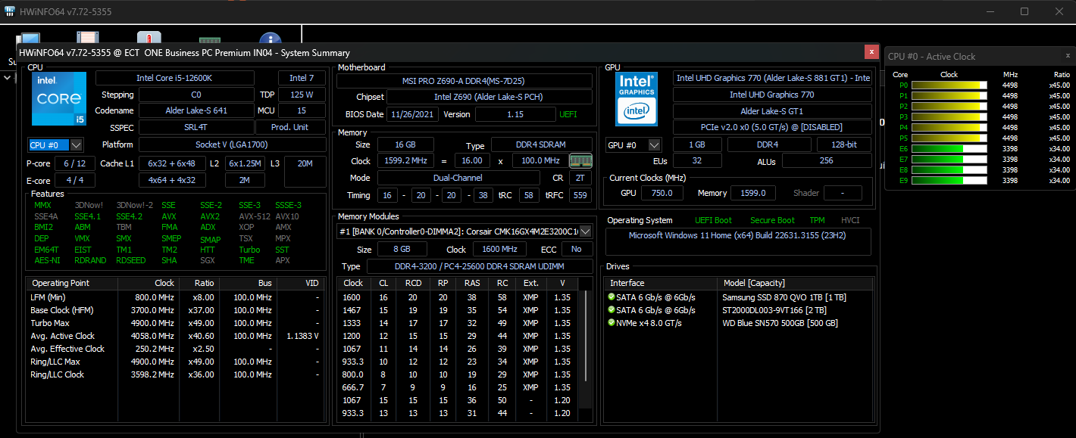
Task: Click the Dual-Channel memory mode field
Action: 459,178
